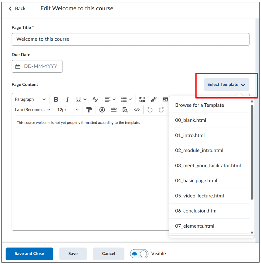Run the accessibility checker icon
261x264 pixels.
click(102, 110)
